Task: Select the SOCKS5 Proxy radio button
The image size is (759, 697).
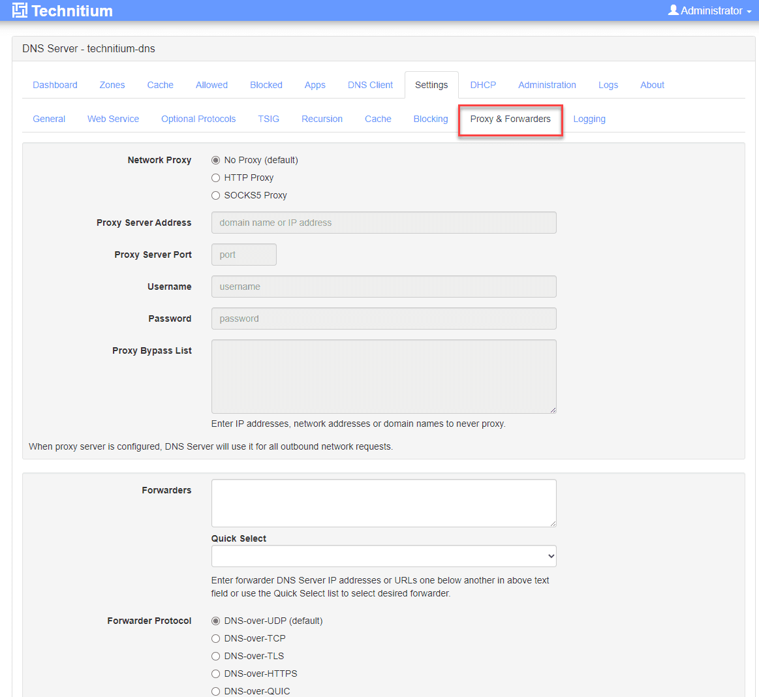Action: pyautogui.click(x=216, y=196)
